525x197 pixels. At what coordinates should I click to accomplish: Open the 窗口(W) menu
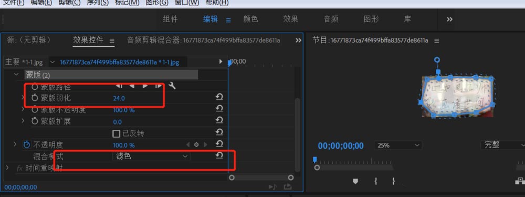point(187,3)
